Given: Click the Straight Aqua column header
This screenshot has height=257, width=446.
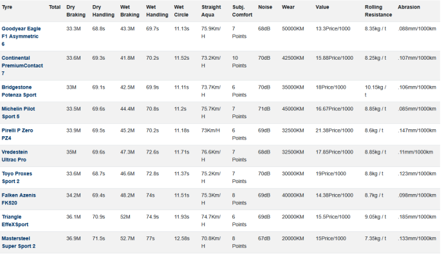Looking at the screenshot, I should click(211, 11).
